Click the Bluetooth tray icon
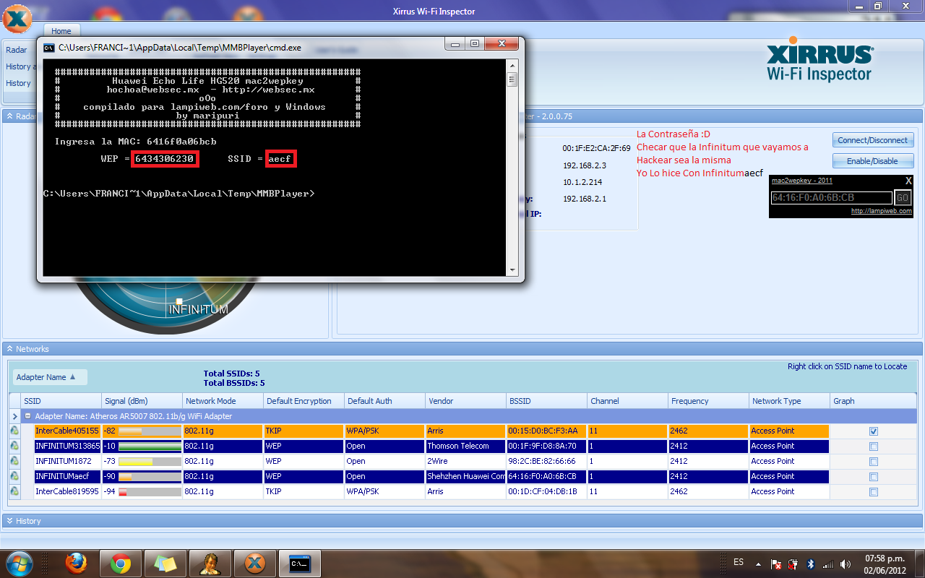 pos(810,564)
